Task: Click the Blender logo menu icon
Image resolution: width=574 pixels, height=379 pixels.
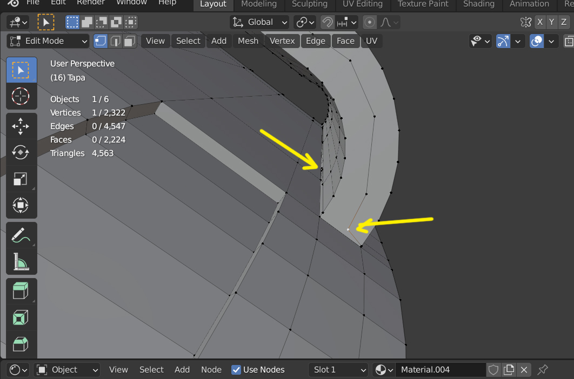Action: (x=13, y=3)
